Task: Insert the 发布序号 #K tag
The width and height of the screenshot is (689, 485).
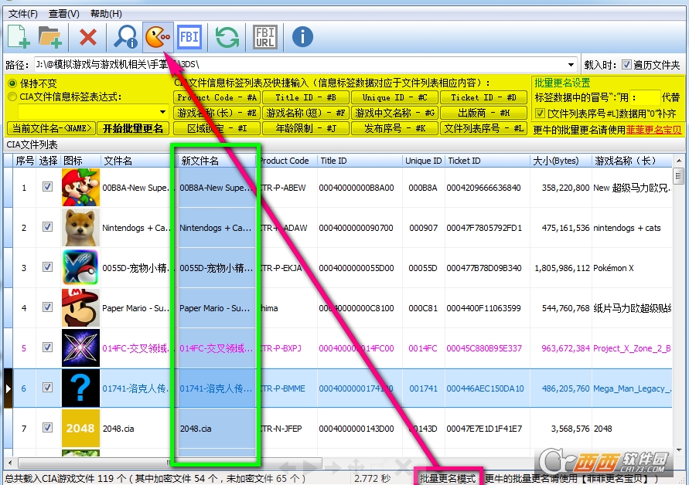Action: 394,128
